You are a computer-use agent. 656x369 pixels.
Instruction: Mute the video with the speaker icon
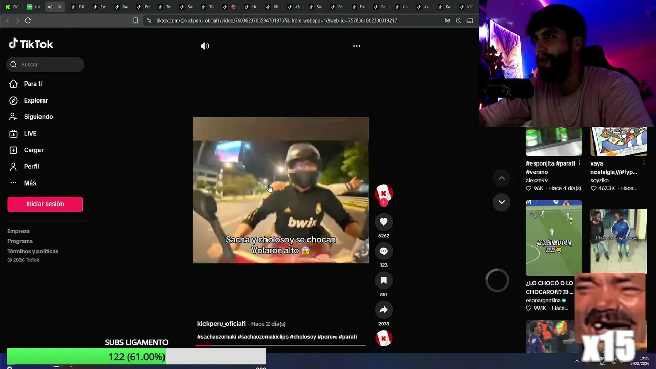(204, 46)
